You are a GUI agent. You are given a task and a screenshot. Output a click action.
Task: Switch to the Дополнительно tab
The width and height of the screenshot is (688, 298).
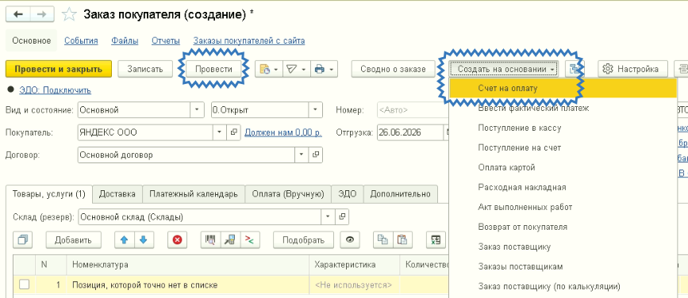pos(401,193)
